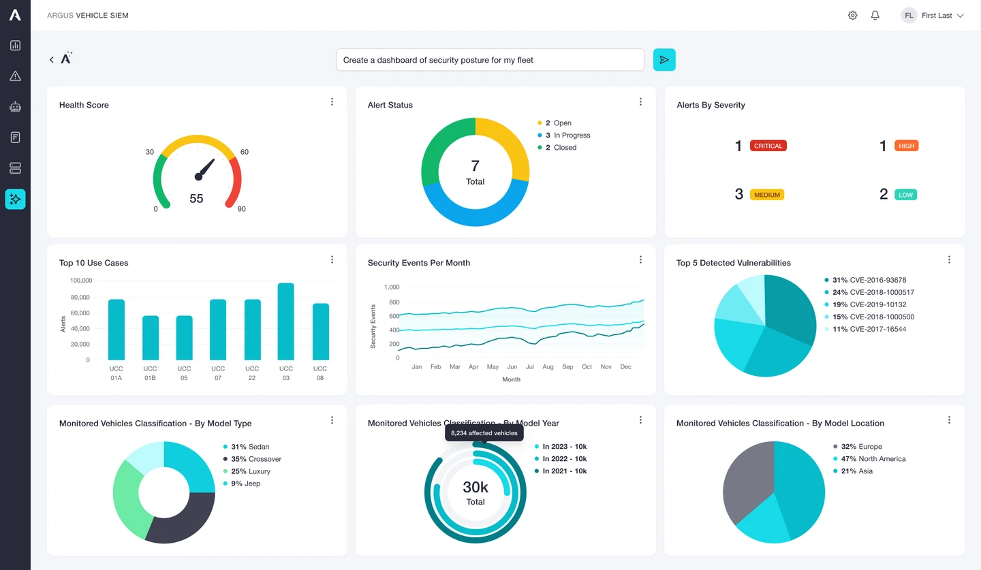Click the UCC 01A bar in the chart
The width and height of the screenshot is (981, 570).
tap(116, 330)
